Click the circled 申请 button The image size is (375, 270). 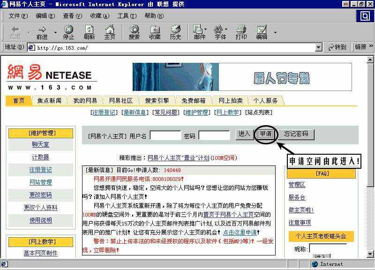tap(266, 135)
